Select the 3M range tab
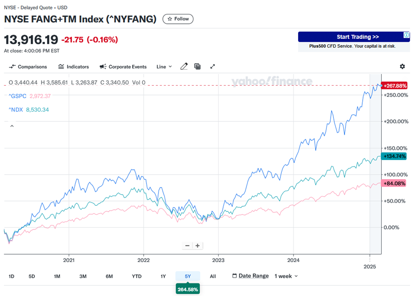 click(x=83, y=276)
